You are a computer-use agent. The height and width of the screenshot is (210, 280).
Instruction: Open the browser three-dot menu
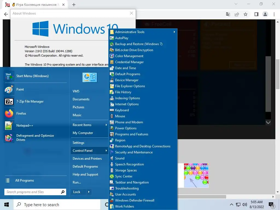pos(274,14)
